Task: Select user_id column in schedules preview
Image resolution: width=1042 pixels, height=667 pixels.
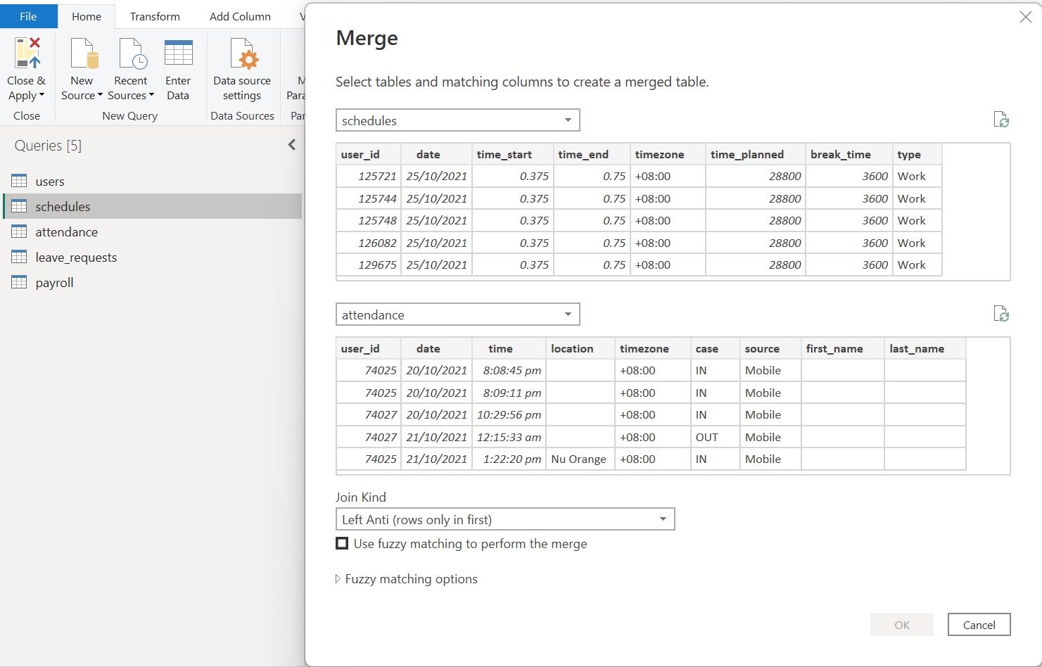Action: point(369,154)
